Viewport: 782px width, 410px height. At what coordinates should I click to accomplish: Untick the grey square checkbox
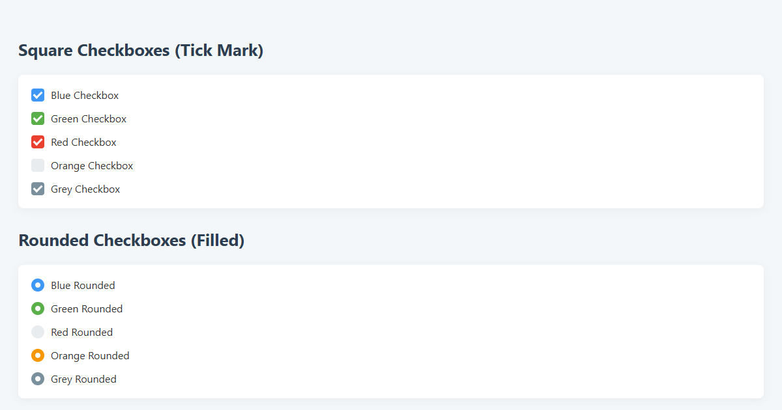(38, 189)
